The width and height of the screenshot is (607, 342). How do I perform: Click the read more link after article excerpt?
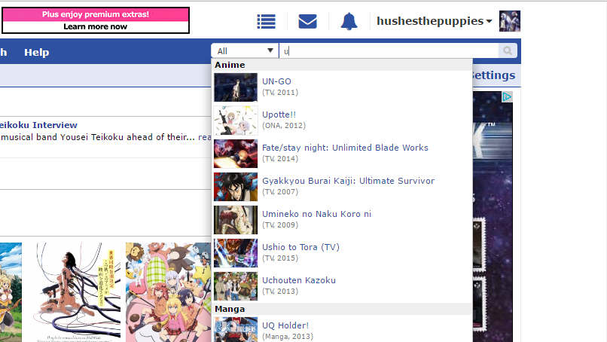204,137
